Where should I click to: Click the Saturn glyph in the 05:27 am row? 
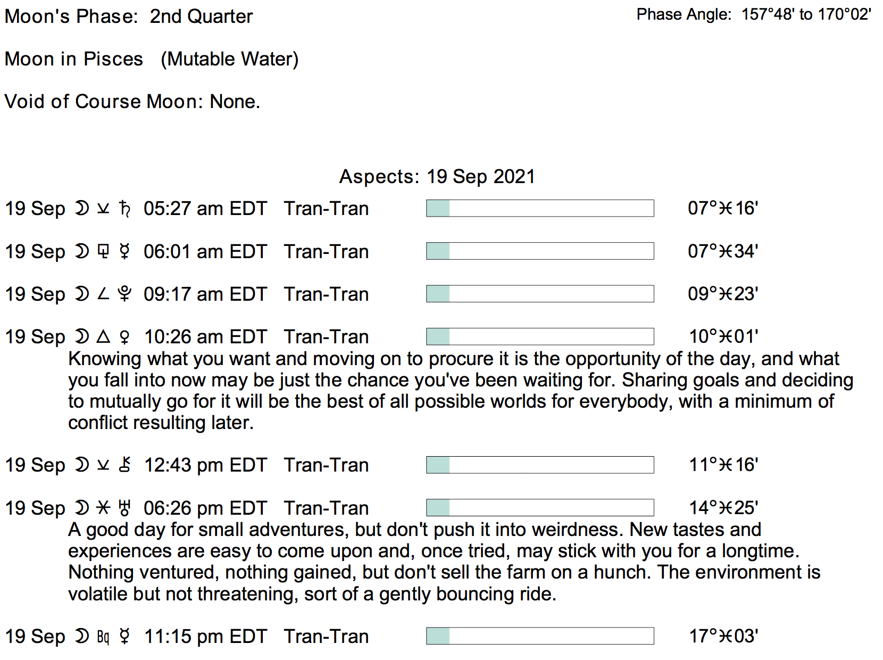(x=125, y=209)
